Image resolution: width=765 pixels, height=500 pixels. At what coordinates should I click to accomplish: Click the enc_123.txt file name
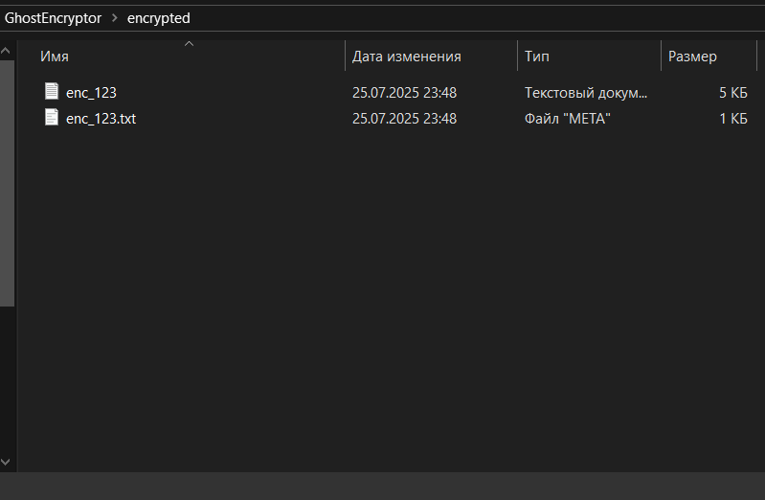point(101,119)
